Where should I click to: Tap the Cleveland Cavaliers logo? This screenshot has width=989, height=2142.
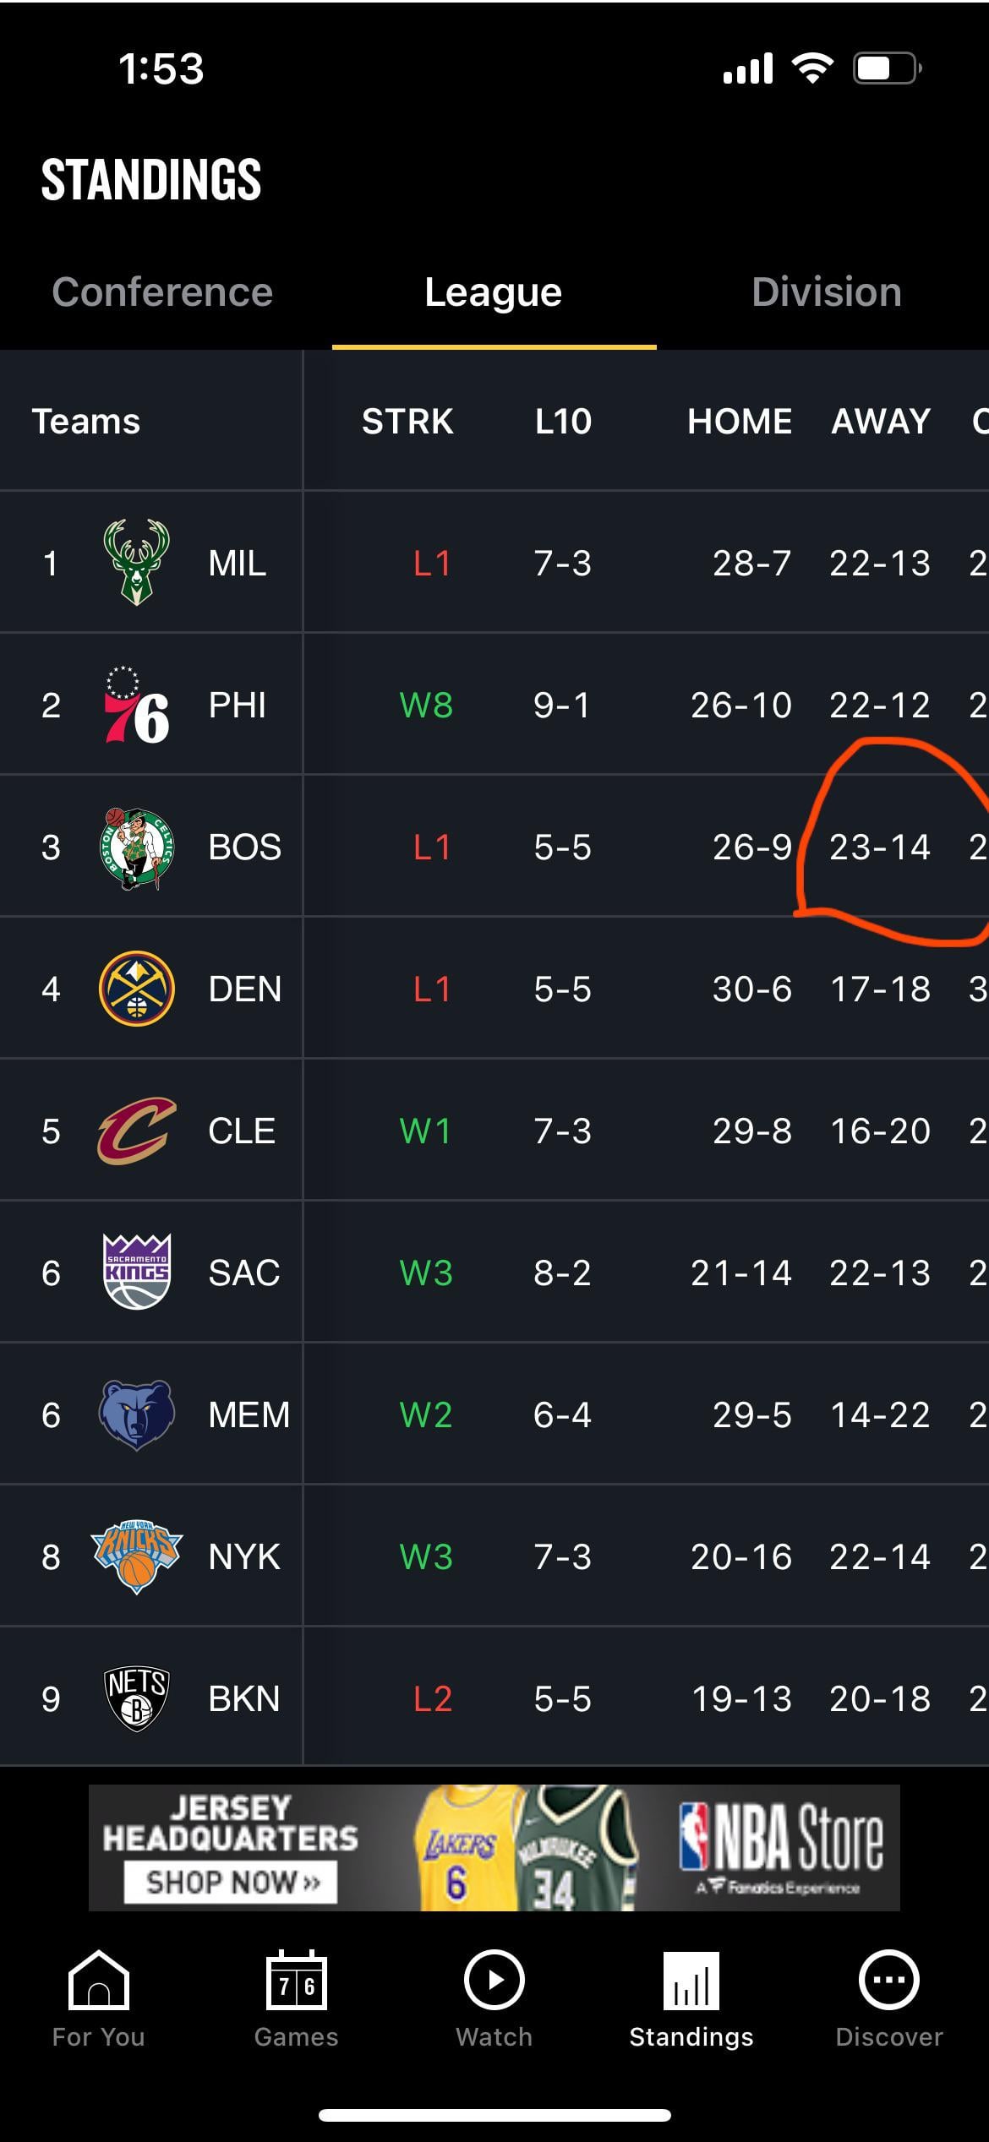136,1131
